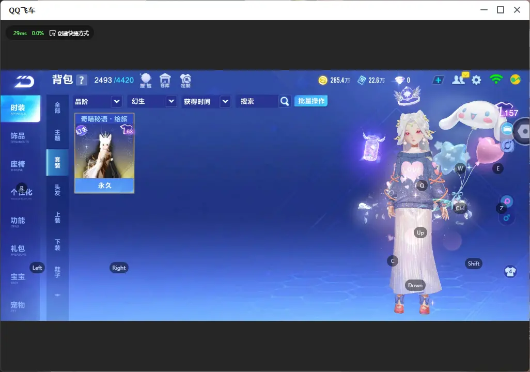Select the male gender symbol icon
Screen dimensions: 530x372
(507, 218)
